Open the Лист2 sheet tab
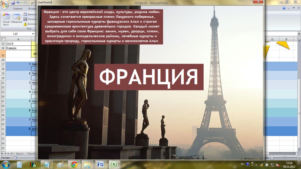 [31, 154]
